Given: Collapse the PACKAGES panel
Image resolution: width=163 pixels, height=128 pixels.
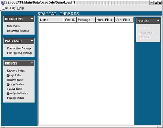Looking at the screenshot, I should tap(32, 41).
